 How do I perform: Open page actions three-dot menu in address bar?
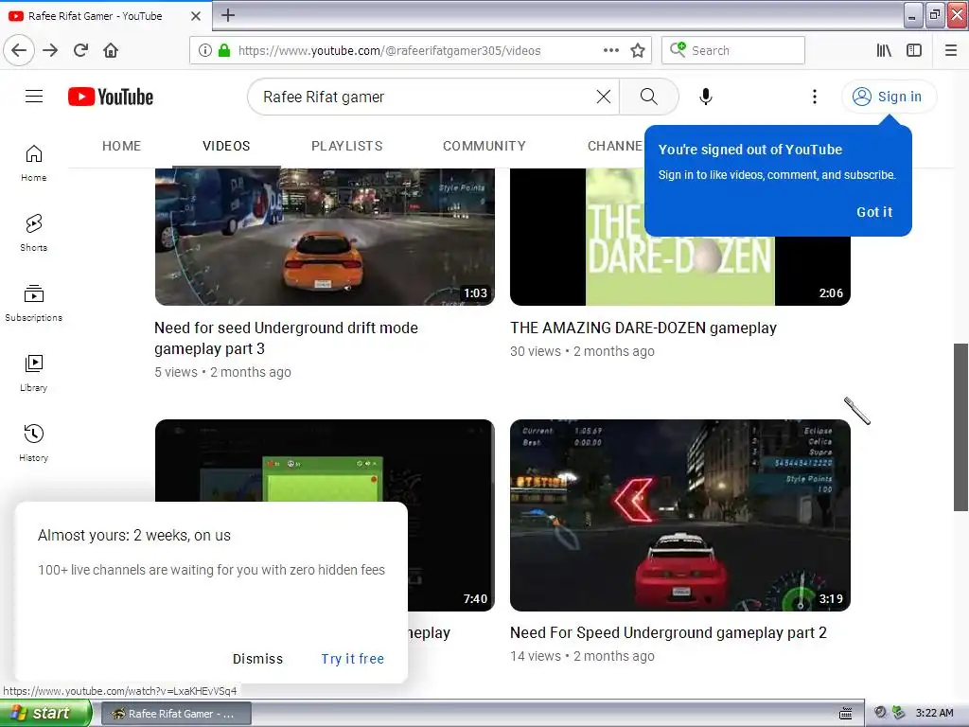(x=610, y=50)
